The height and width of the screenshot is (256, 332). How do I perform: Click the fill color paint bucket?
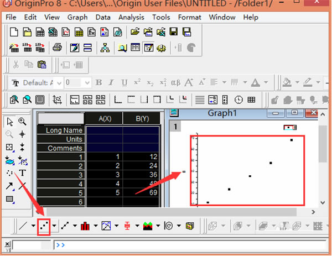pos(287,82)
